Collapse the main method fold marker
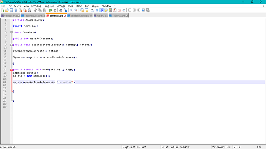The width and height of the screenshot is (266, 149). [11, 70]
